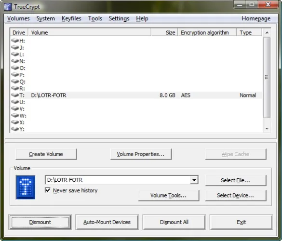This screenshot has width=282, height=241.
Task: Exit TrueCrypt via Exit button
Action: click(x=242, y=222)
